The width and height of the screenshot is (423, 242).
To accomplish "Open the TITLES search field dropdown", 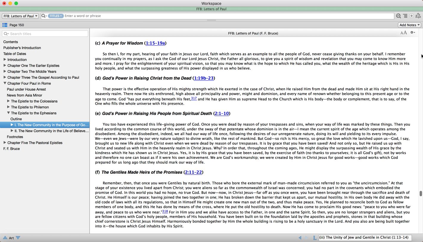I will click(56, 16).
